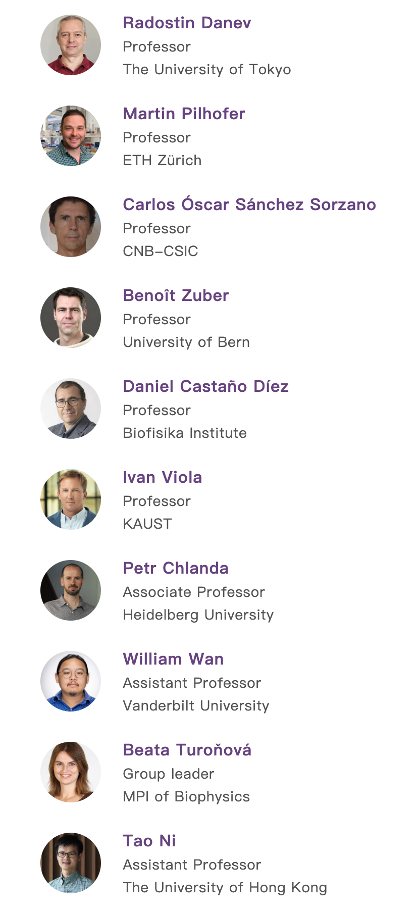This screenshot has width=419, height=913.
Task: Open the Beata Turoňová name link
Action: 187,750
